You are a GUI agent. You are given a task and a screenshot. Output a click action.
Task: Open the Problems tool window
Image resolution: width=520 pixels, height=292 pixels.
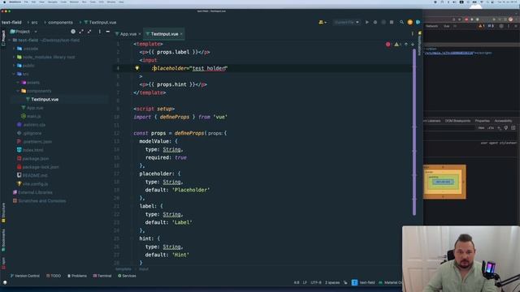pyautogui.click(x=77, y=276)
